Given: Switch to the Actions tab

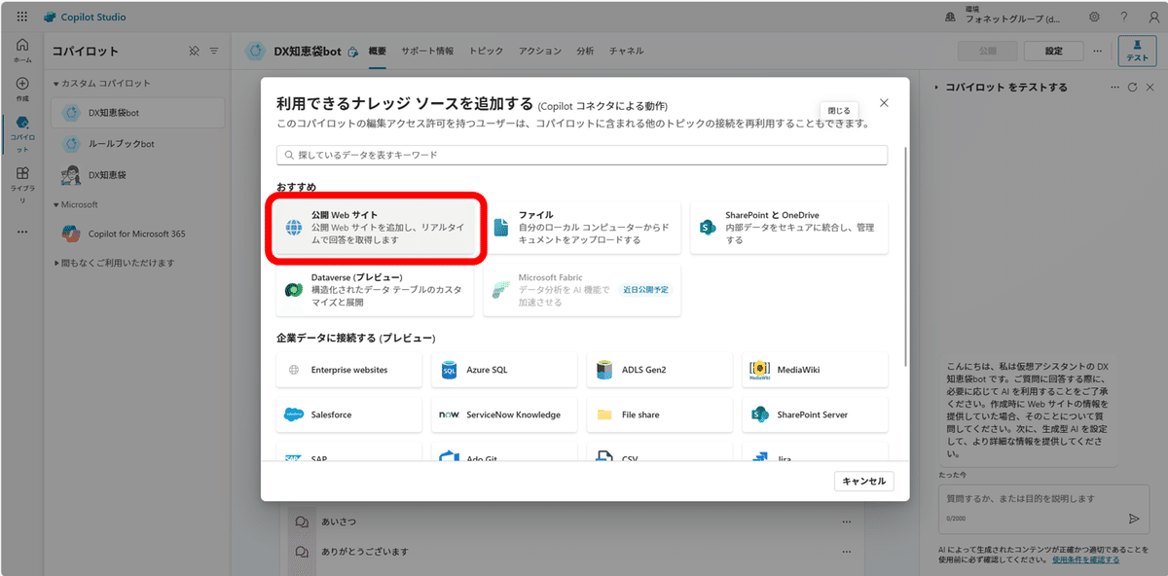Looking at the screenshot, I should pyautogui.click(x=539, y=51).
